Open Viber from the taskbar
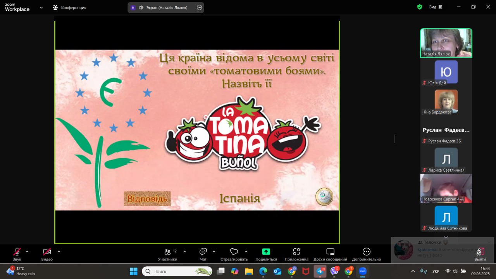This screenshot has width=496, height=279. (x=334, y=271)
